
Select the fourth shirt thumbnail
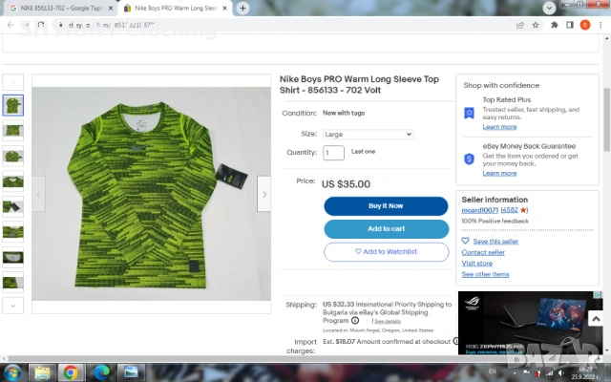12,181
